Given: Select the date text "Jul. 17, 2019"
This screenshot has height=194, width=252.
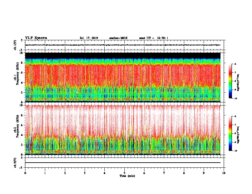Looking at the screenshot, I should tap(89, 38).
